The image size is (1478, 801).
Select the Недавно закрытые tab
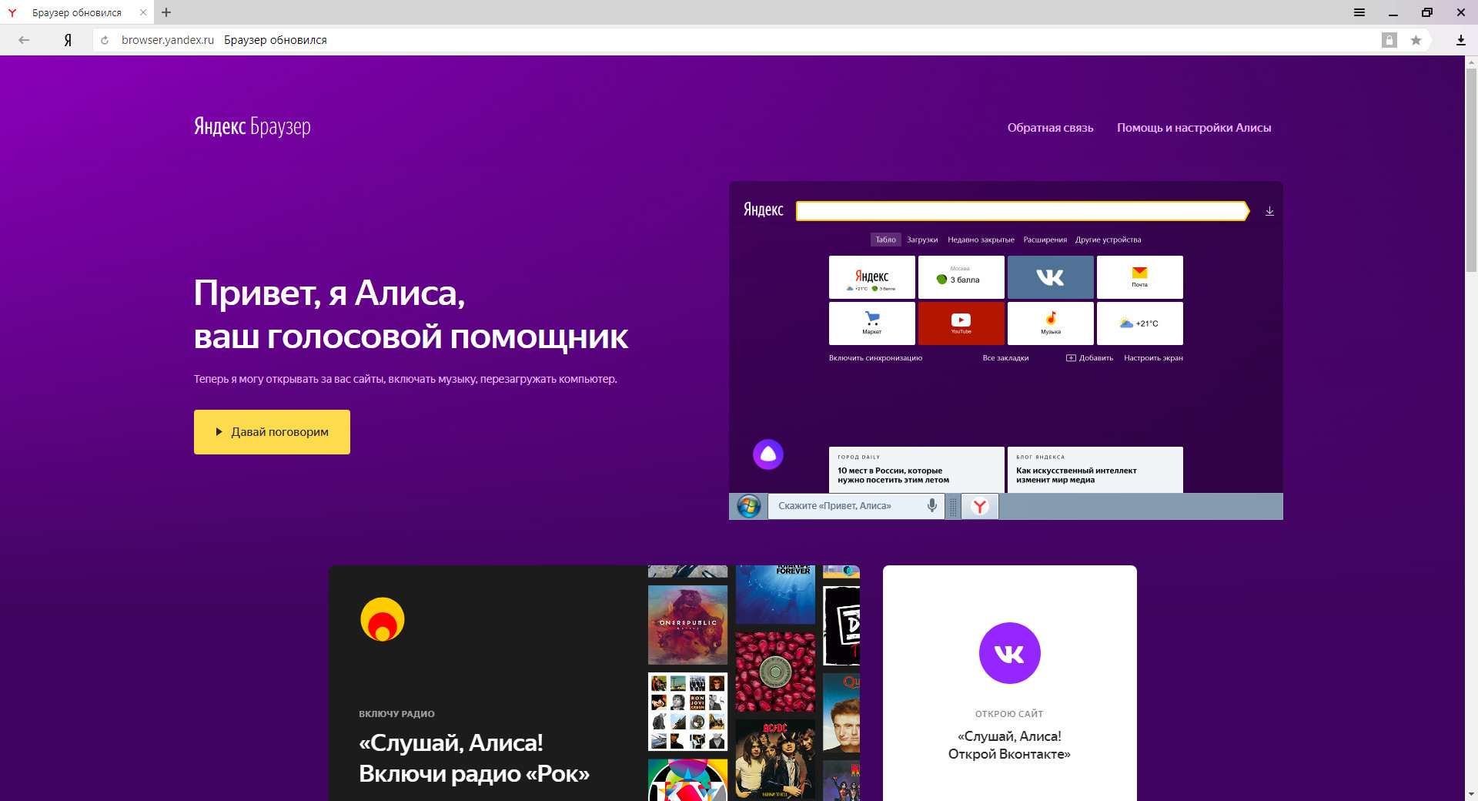coord(981,240)
